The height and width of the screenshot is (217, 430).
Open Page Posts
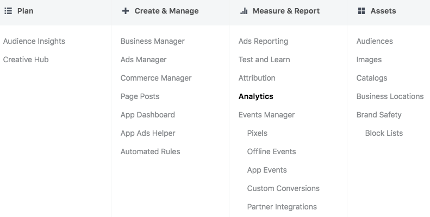140,96
